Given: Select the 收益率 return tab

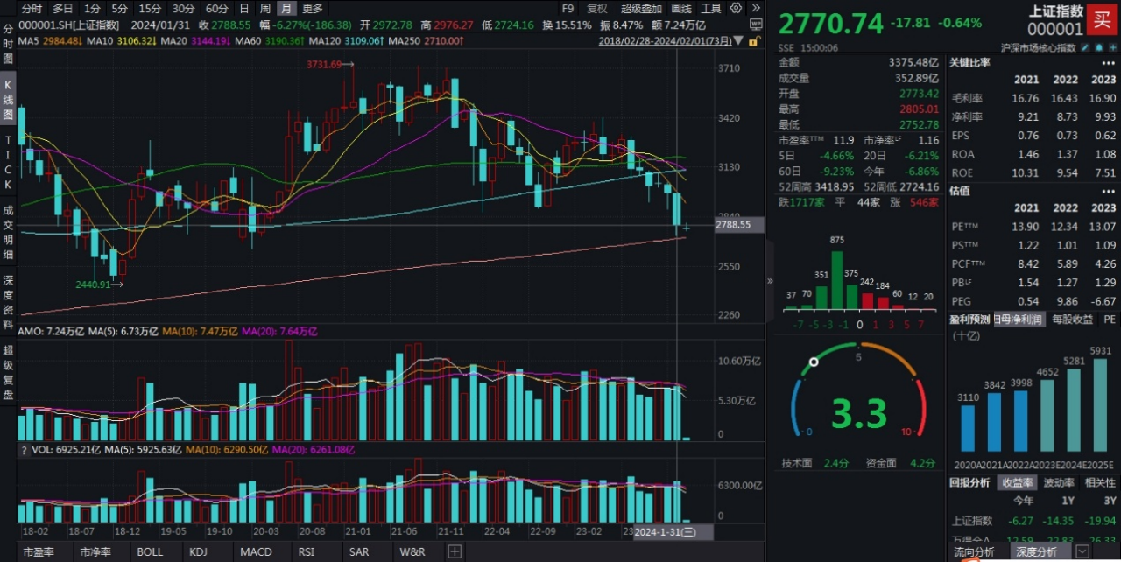Looking at the screenshot, I should 1017,482.
